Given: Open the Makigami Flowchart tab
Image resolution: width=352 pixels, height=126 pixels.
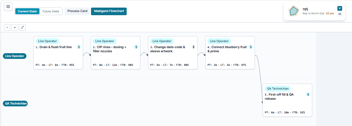Looking at the screenshot, I should [x=109, y=11].
